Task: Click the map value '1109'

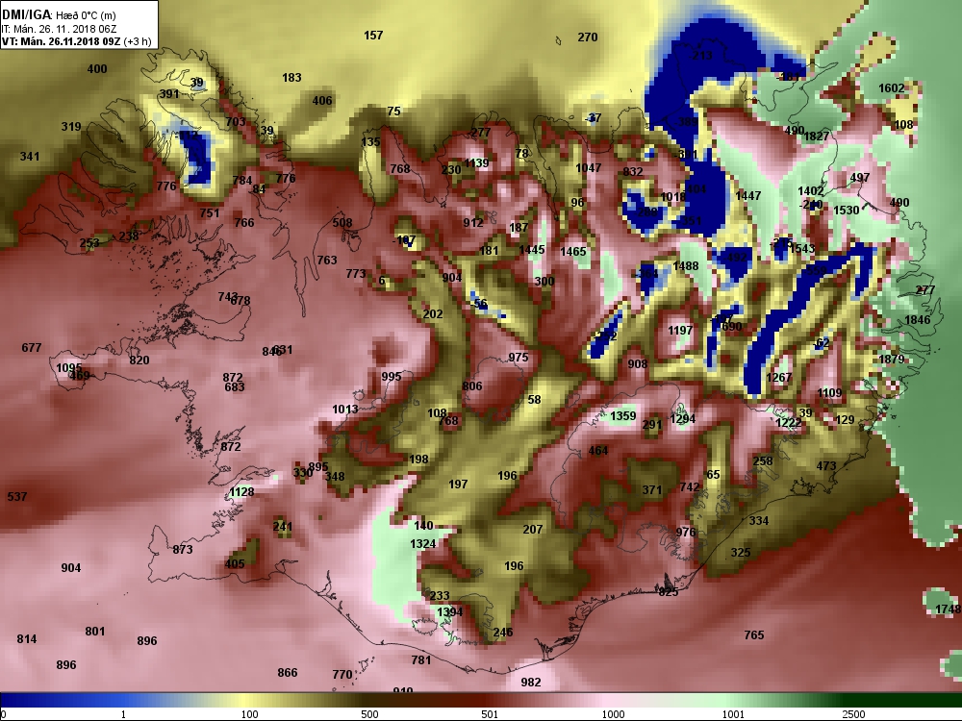Action: point(829,393)
